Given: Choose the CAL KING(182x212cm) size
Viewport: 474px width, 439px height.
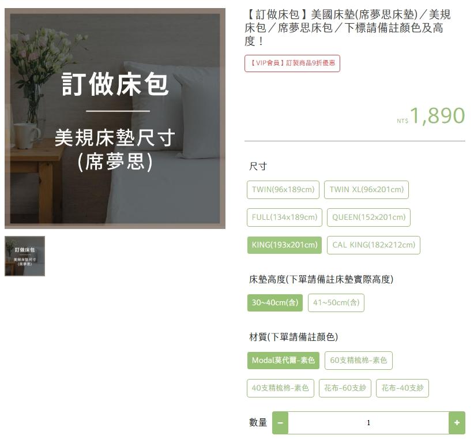Looking at the screenshot, I should click(x=374, y=245).
